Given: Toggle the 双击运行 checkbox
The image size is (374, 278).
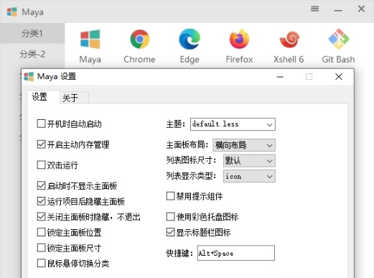Looking at the screenshot, I should click(x=41, y=165).
